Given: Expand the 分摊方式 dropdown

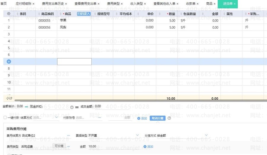Looking at the screenshot, I should click(206, 135).
